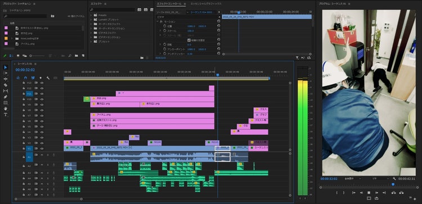Select the エフェクト panel tab
The width and height of the screenshot is (422, 204).
coord(96,4)
